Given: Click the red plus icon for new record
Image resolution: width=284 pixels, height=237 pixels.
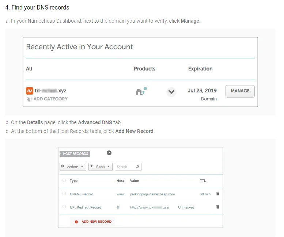Looking at the screenshot, I should click(76, 222).
